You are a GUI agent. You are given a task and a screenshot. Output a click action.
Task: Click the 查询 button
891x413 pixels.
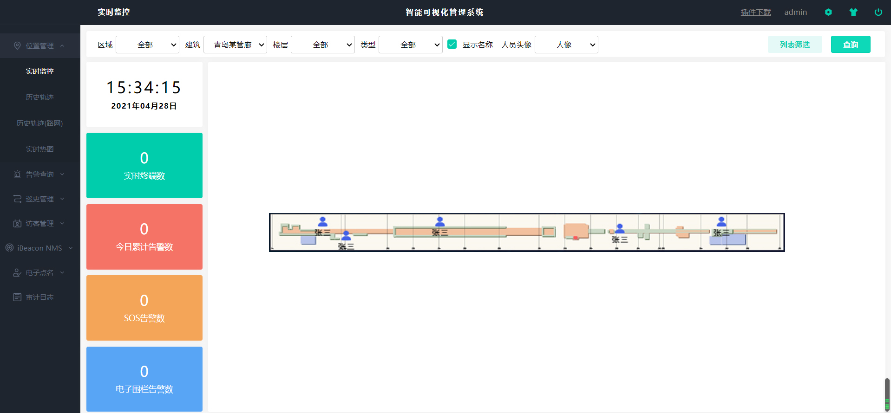[850, 45]
